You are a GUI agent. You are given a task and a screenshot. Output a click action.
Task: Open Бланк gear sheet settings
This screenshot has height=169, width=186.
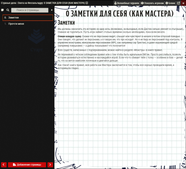point(170,3)
